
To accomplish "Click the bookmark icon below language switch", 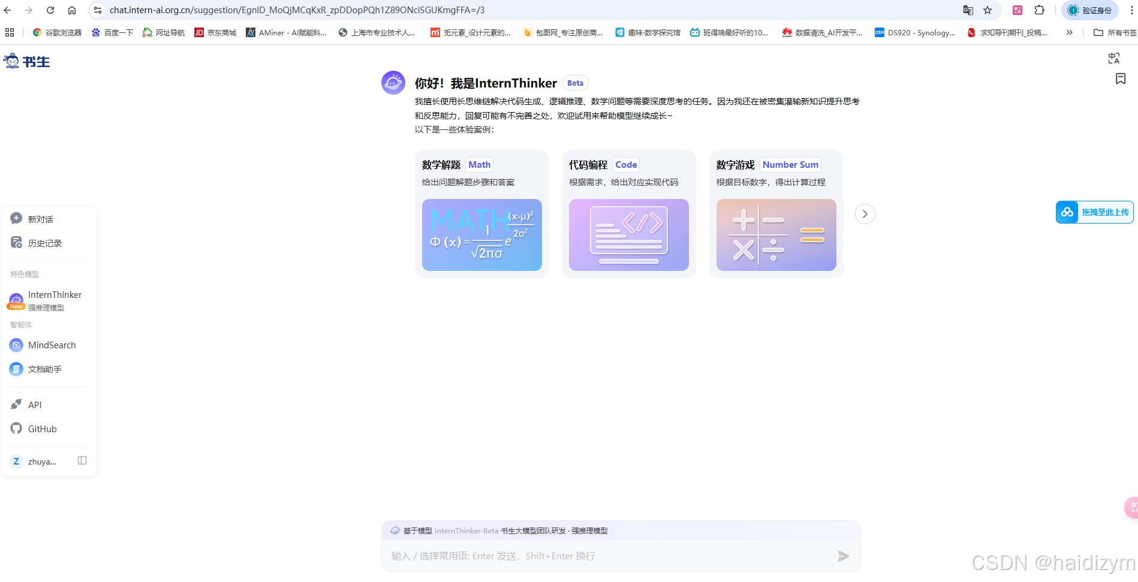I will [x=1121, y=79].
